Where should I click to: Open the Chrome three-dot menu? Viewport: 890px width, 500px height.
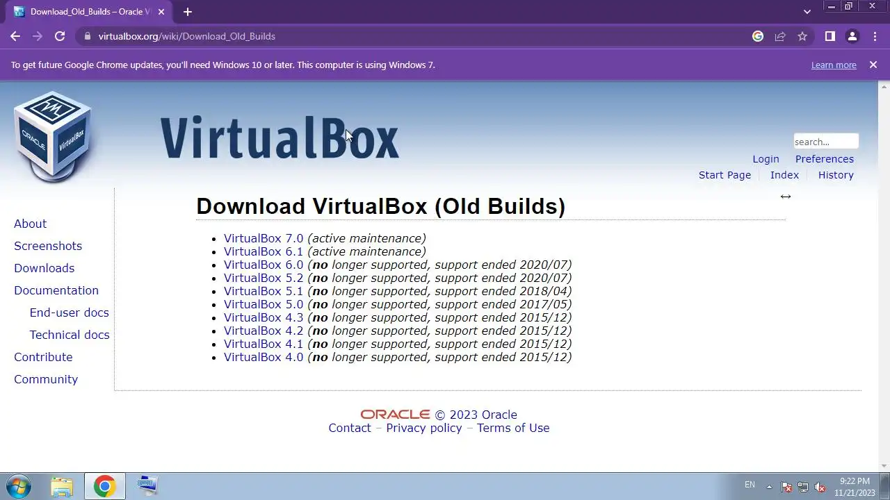[x=874, y=36]
